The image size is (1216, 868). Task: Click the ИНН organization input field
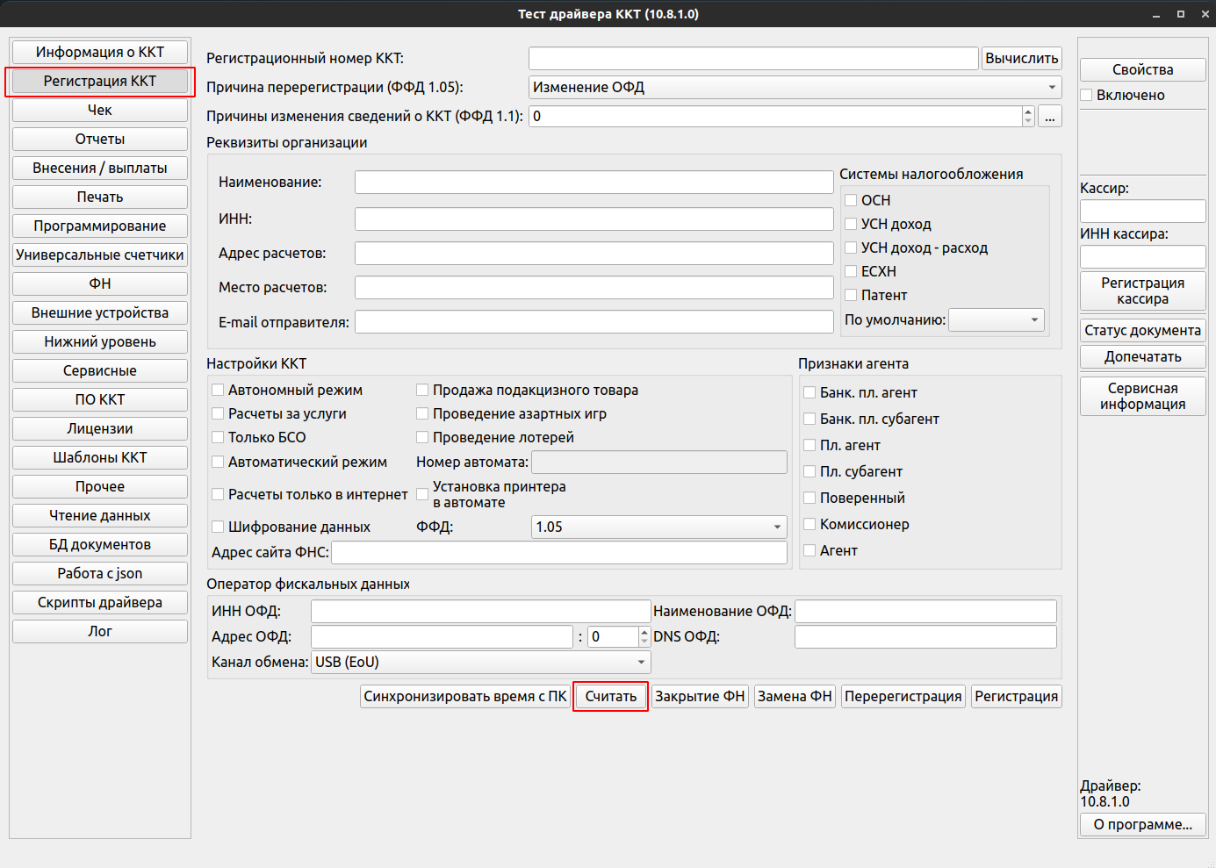(594, 219)
